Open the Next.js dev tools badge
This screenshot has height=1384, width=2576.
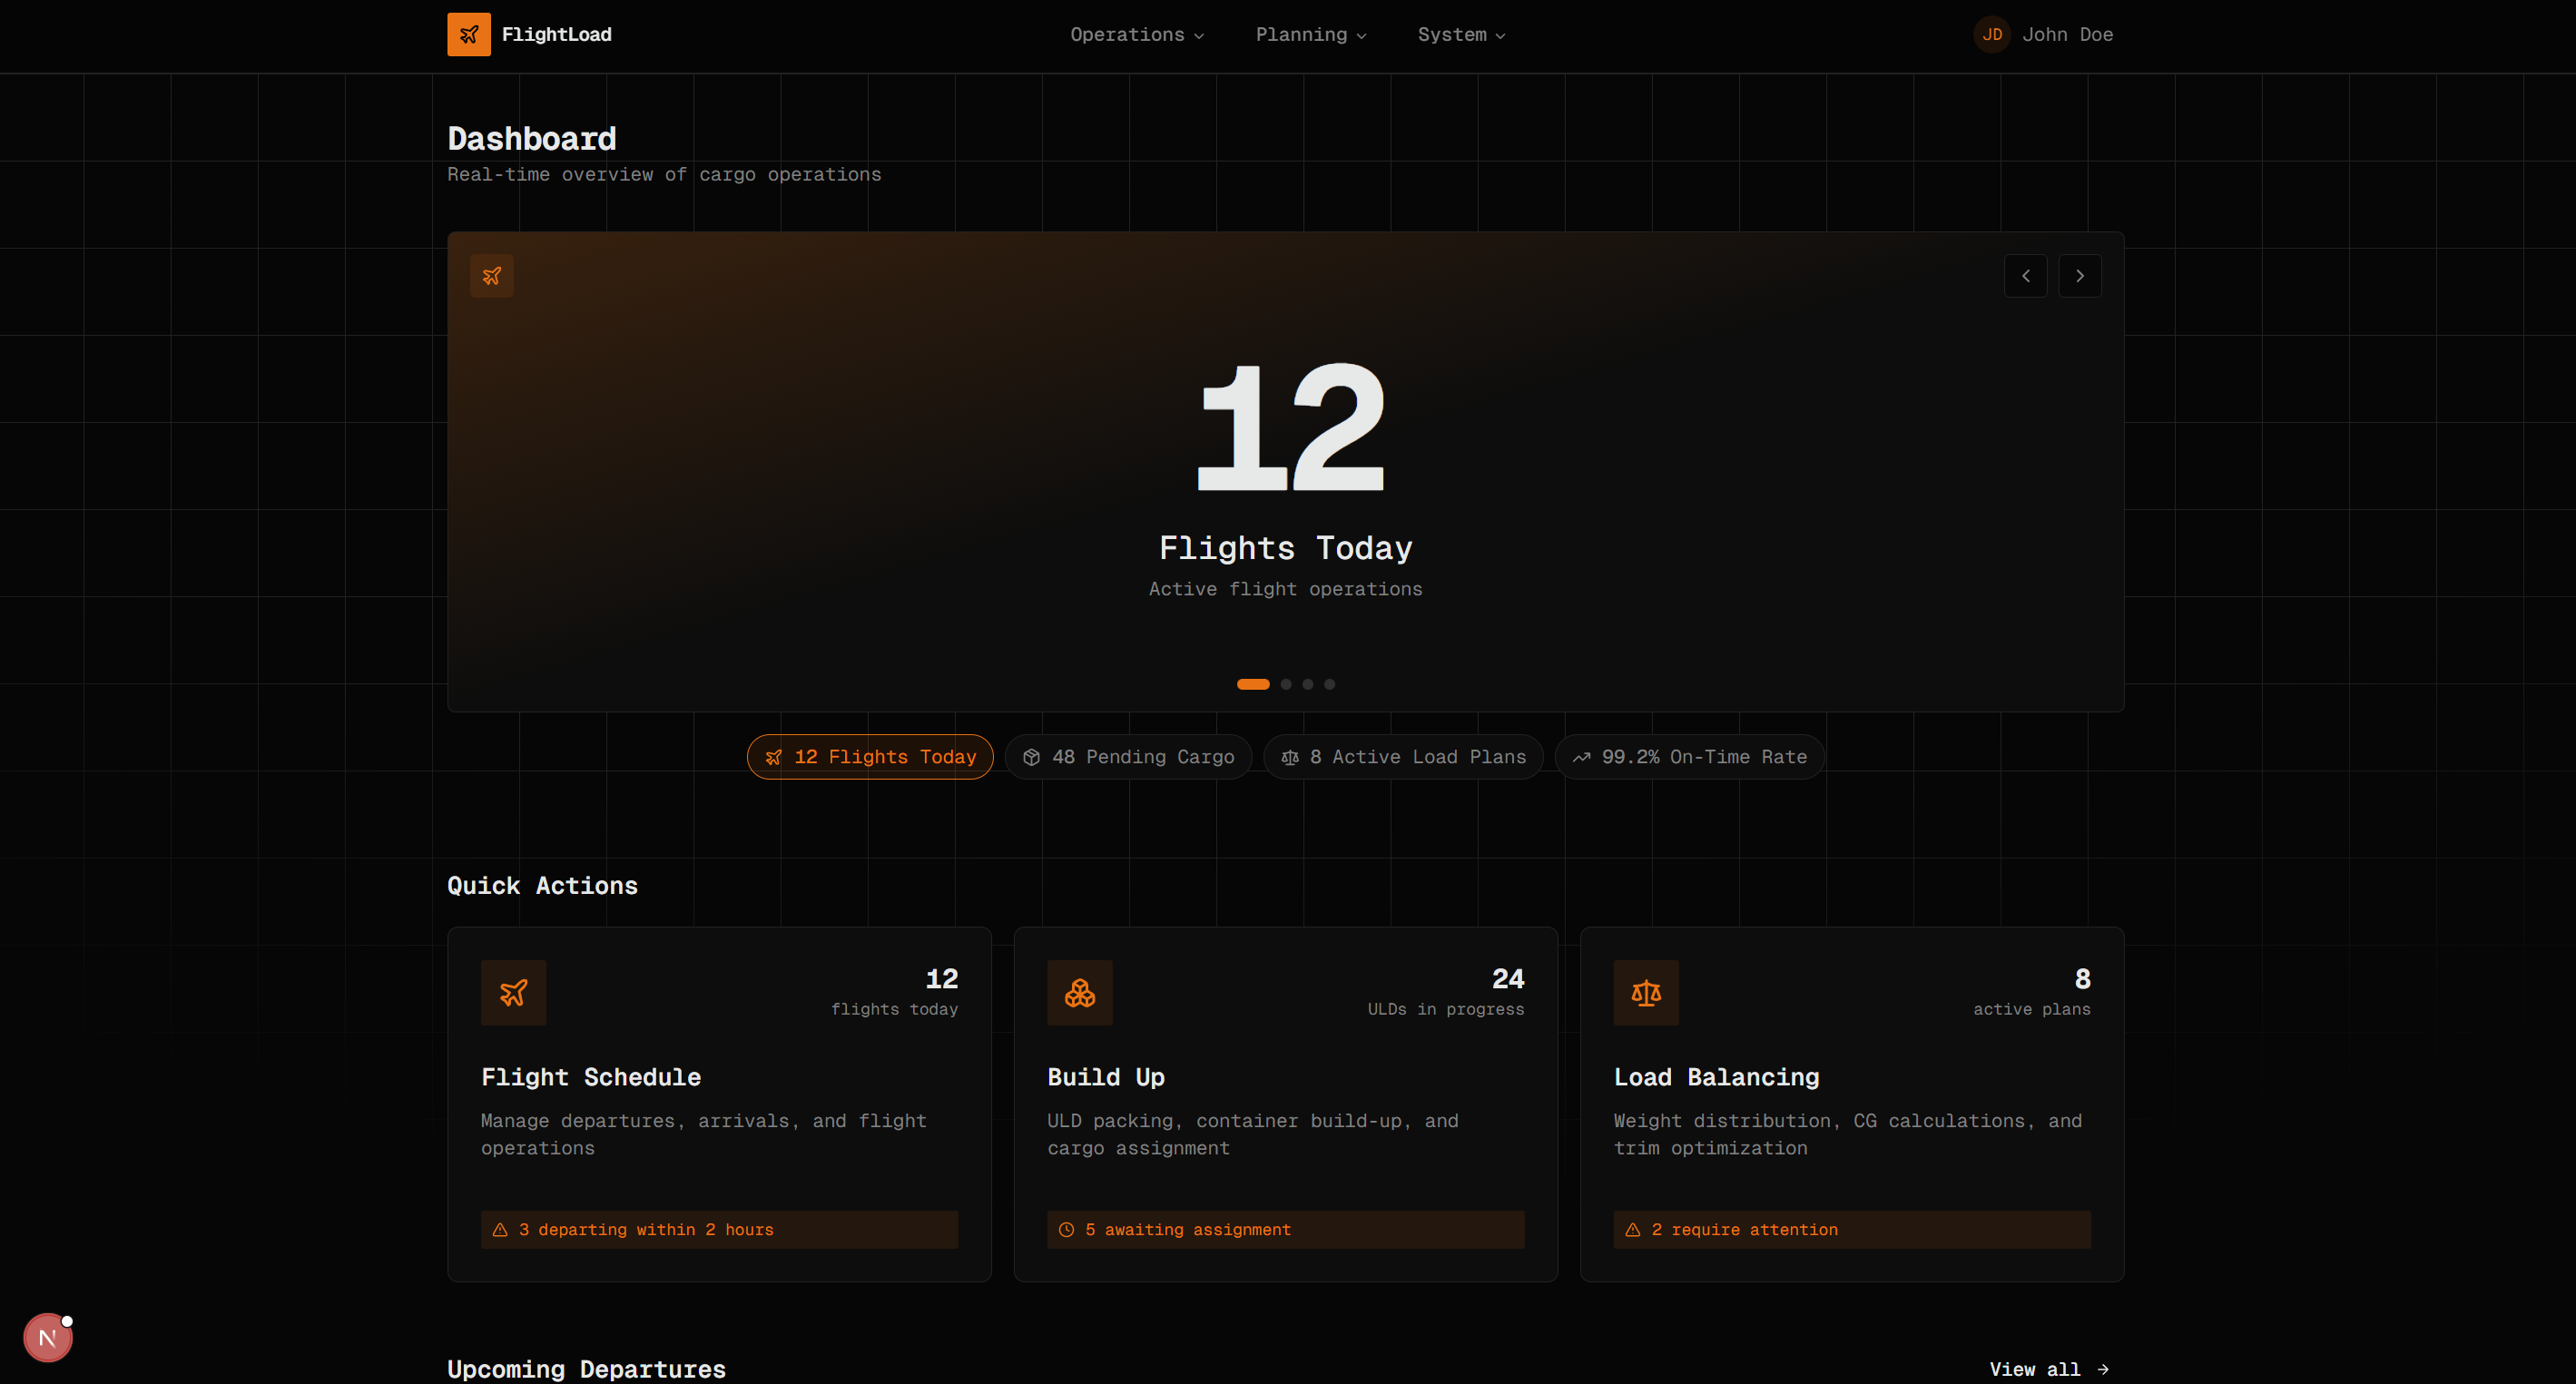(47, 1337)
